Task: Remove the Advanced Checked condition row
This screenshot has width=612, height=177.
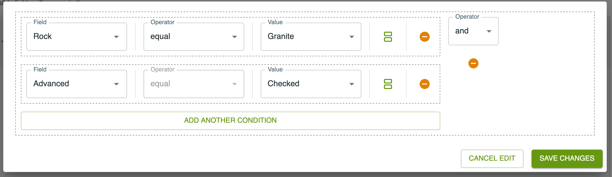Action: coord(424,84)
